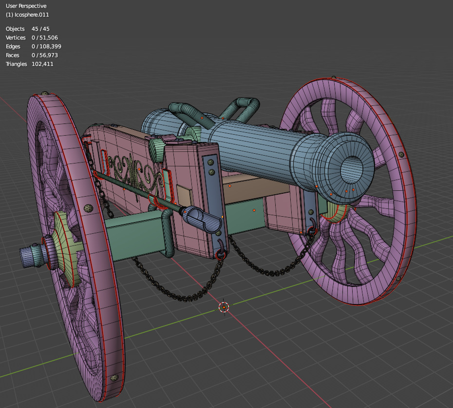Click the Triangles '102,411' statistic
Image resolution: width=453 pixels, height=408 pixels.
pyautogui.click(x=42, y=64)
